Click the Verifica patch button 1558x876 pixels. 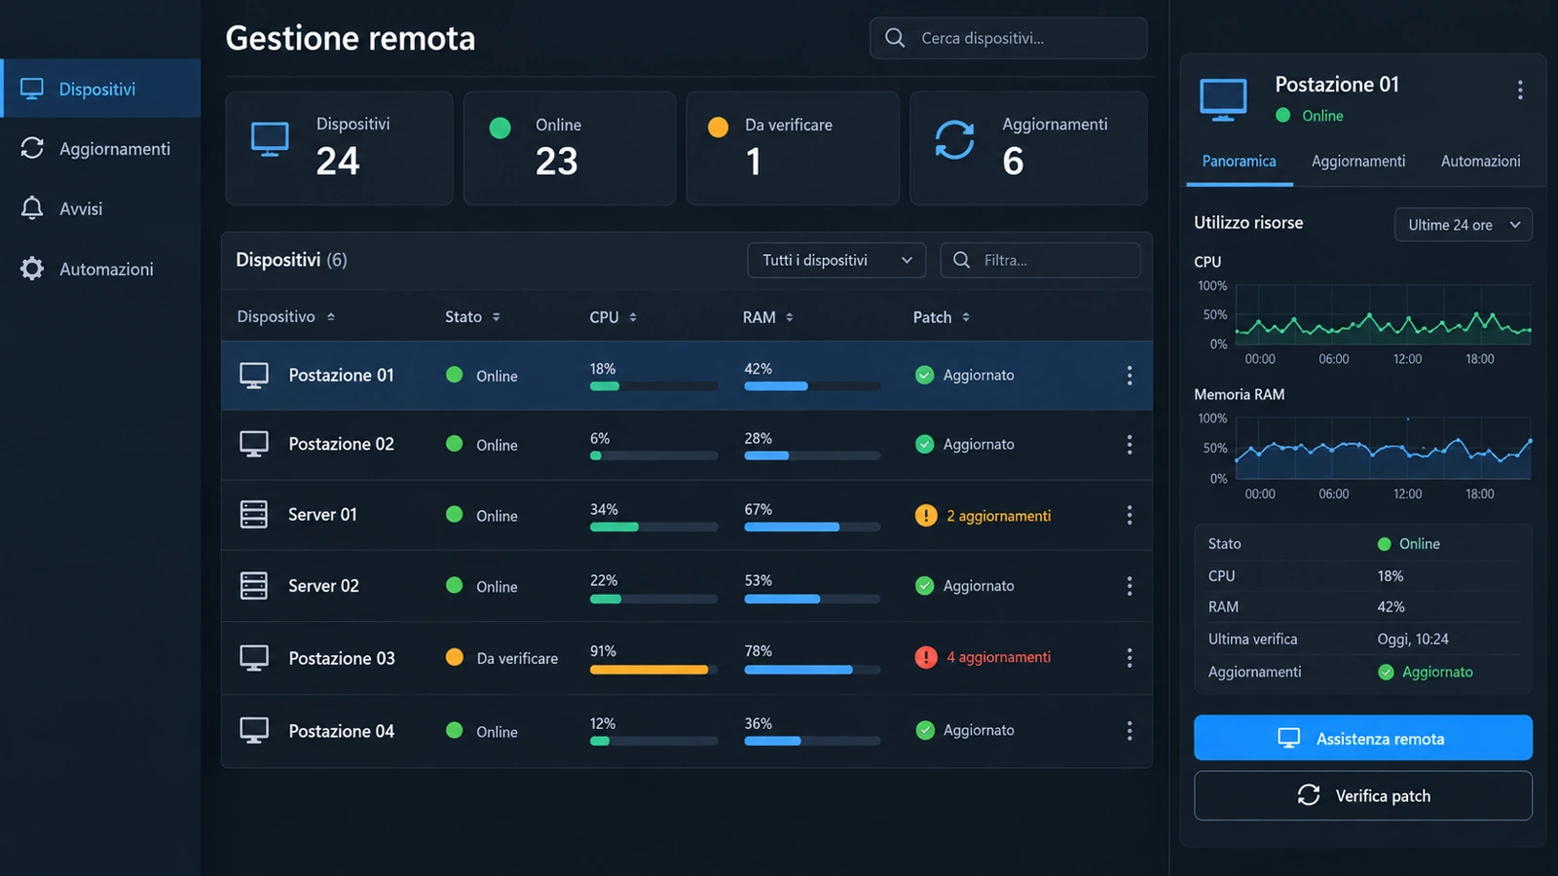coord(1363,795)
